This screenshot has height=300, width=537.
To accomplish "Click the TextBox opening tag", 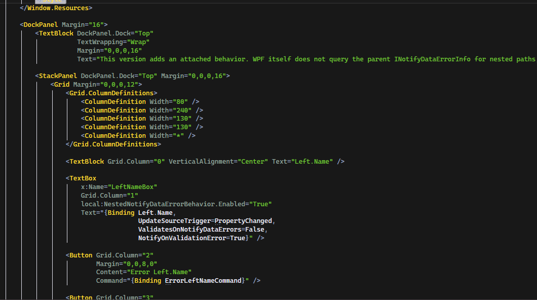I will 81,178.
